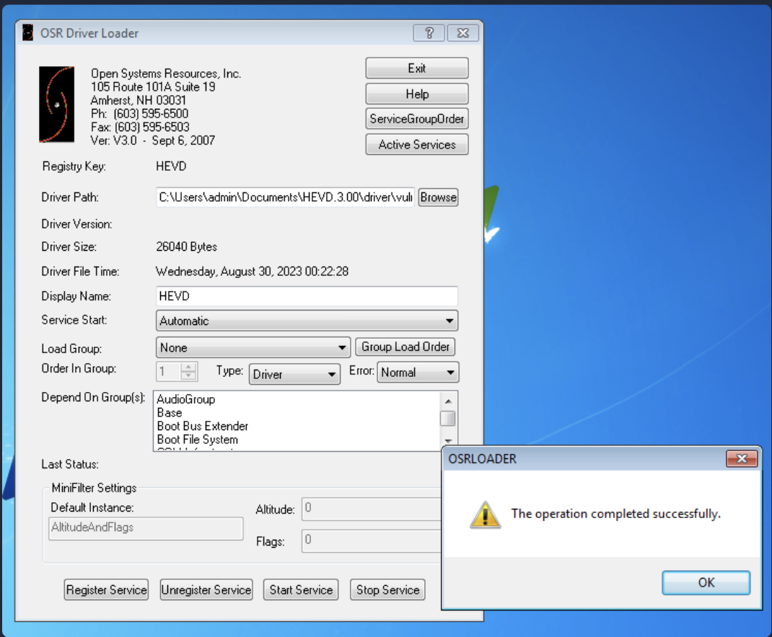The image size is (772, 637).
Task: Click the Display Name text field
Action: click(307, 296)
